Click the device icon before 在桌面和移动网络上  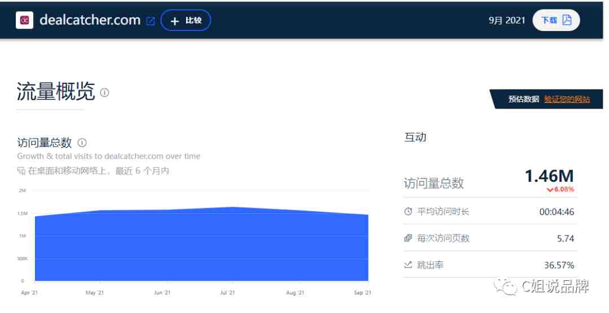point(21,171)
